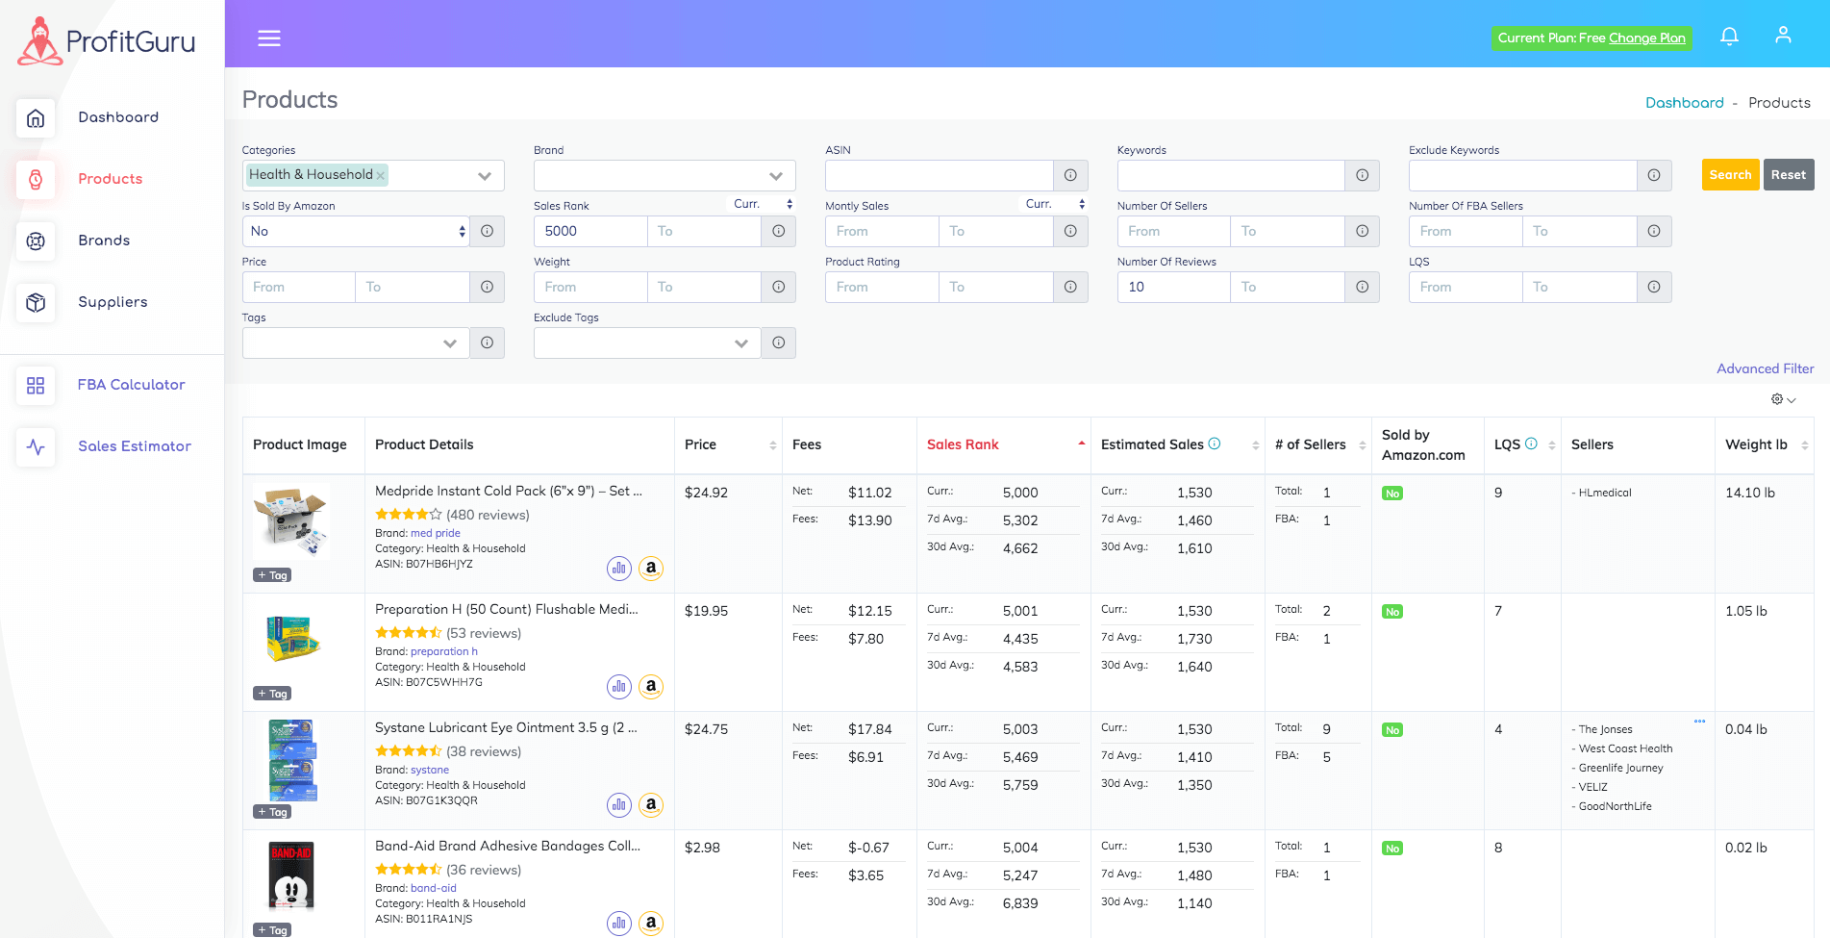Go to Dashboard in sidebar
Image resolution: width=1830 pixels, height=938 pixels.
click(x=118, y=117)
